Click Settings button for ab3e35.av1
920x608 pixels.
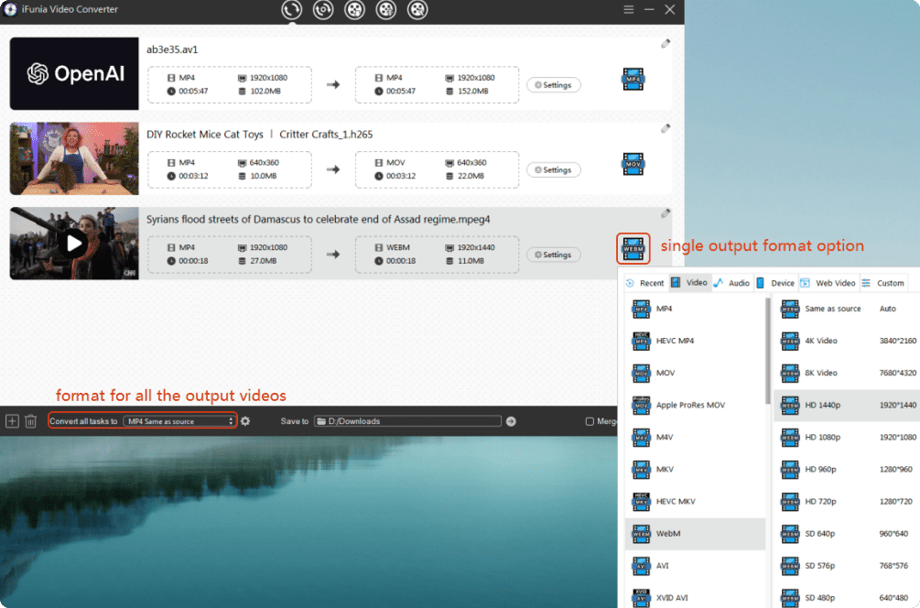[x=553, y=85]
